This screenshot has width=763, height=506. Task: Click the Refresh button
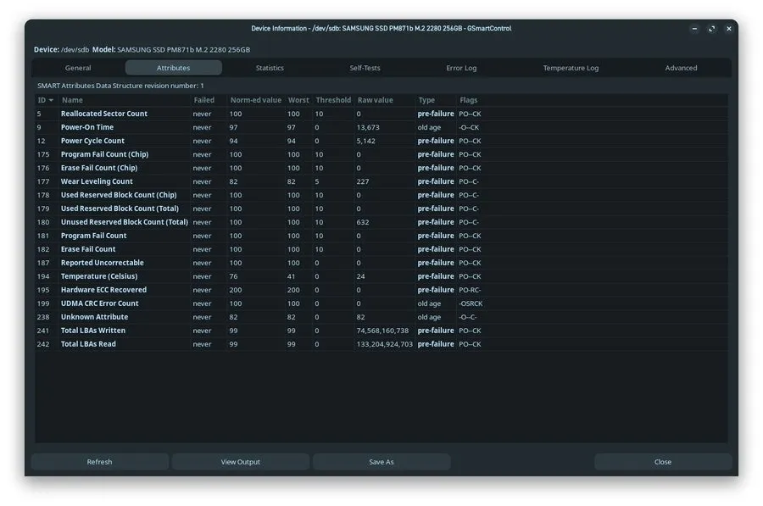tap(100, 462)
